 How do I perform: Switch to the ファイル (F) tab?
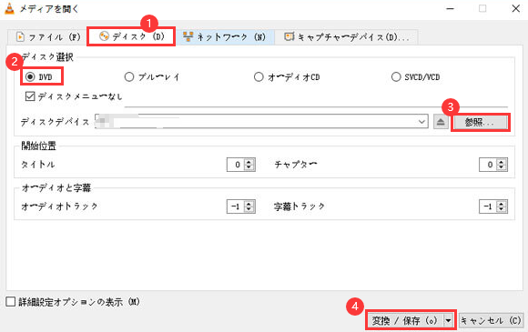48,36
